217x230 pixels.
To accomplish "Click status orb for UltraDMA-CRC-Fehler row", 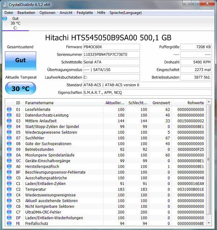I will pyautogui.click(x=9, y=212).
